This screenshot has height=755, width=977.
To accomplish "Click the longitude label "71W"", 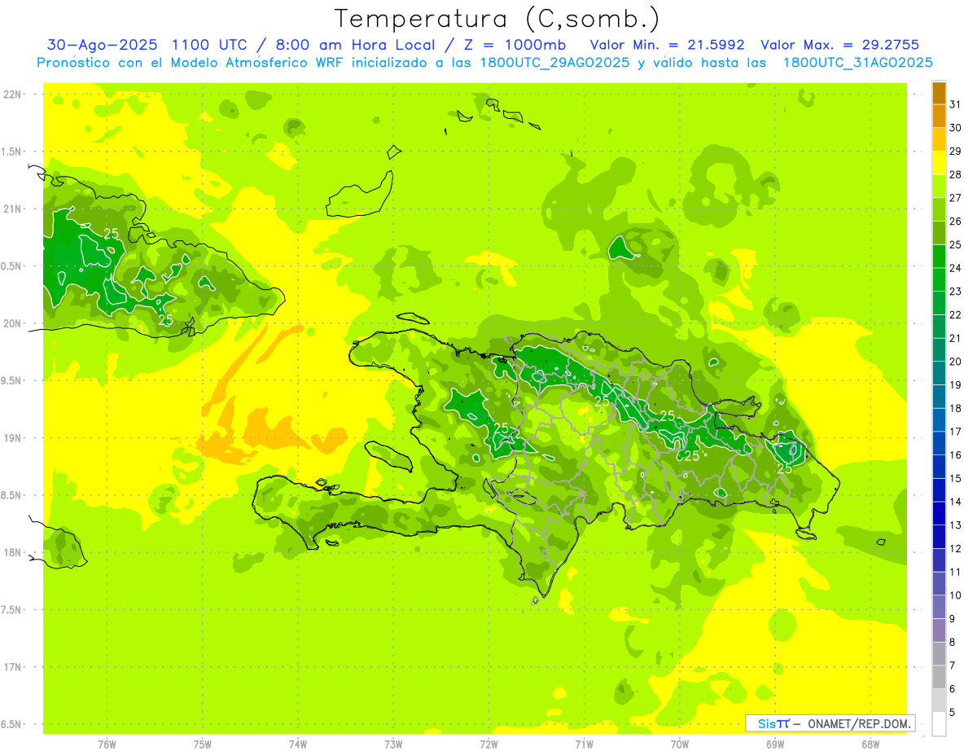I will (x=584, y=744).
